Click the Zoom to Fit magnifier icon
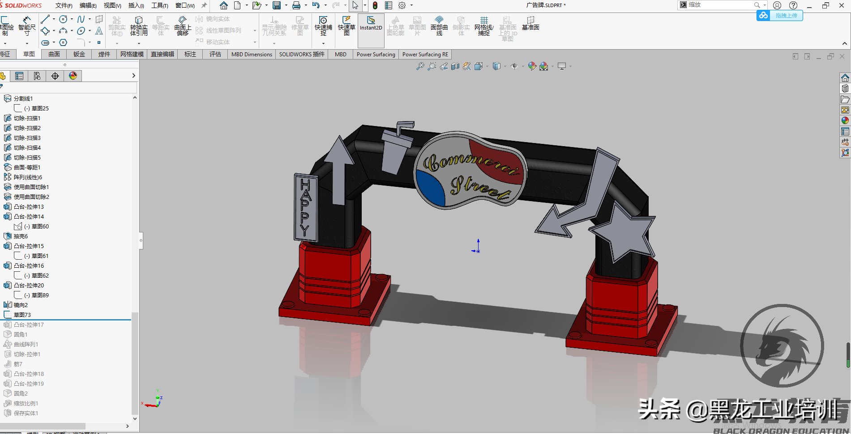851x434 pixels. pyautogui.click(x=420, y=66)
